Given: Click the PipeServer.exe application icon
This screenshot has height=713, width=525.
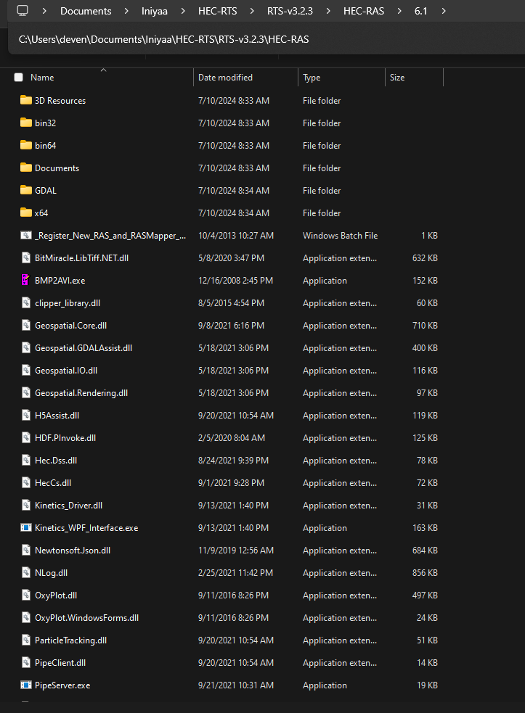Looking at the screenshot, I should pyautogui.click(x=26, y=685).
